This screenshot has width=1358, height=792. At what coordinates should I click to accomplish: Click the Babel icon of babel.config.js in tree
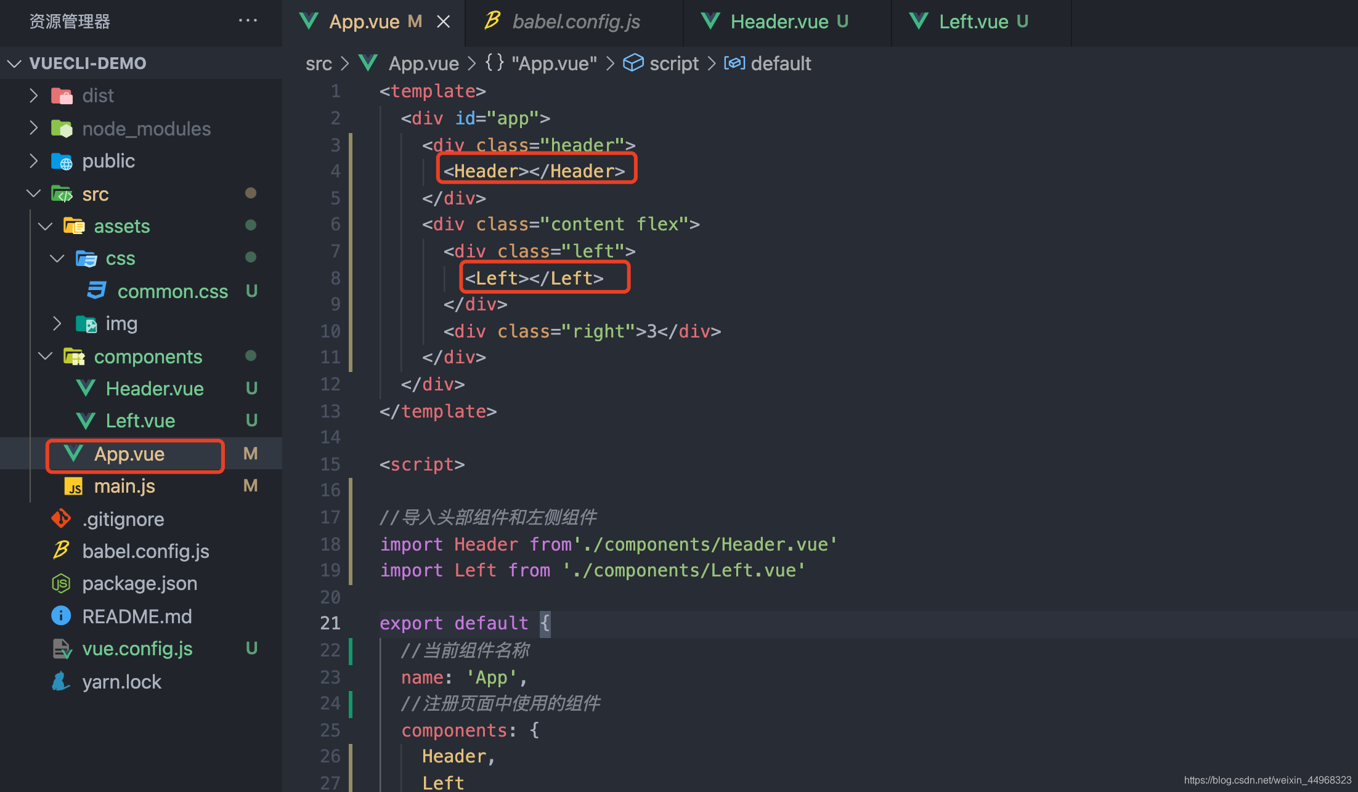pyautogui.click(x=62, y=551)
